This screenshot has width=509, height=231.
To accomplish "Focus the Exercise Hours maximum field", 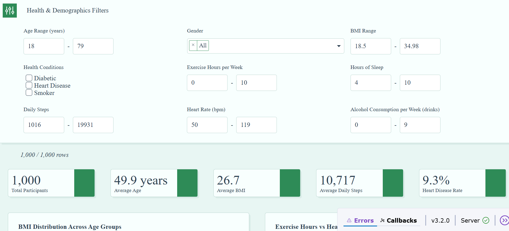I will point(257,83).
